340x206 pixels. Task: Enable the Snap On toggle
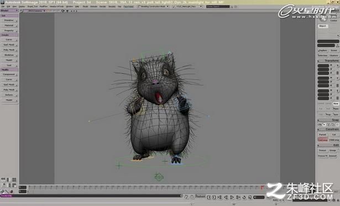click(320, 125)
